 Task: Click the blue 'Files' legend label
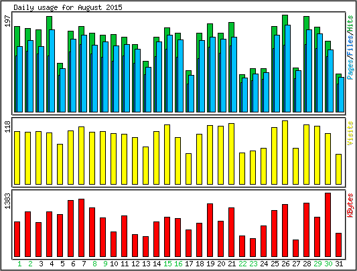click(350, 45)
